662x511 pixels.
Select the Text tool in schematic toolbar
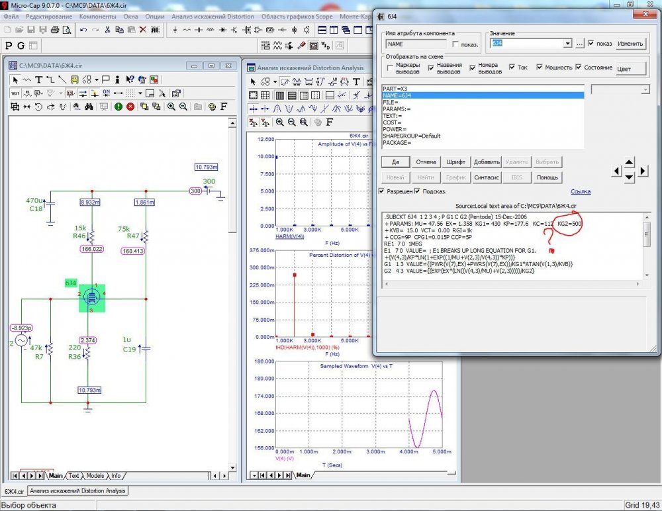pos(39,79)
